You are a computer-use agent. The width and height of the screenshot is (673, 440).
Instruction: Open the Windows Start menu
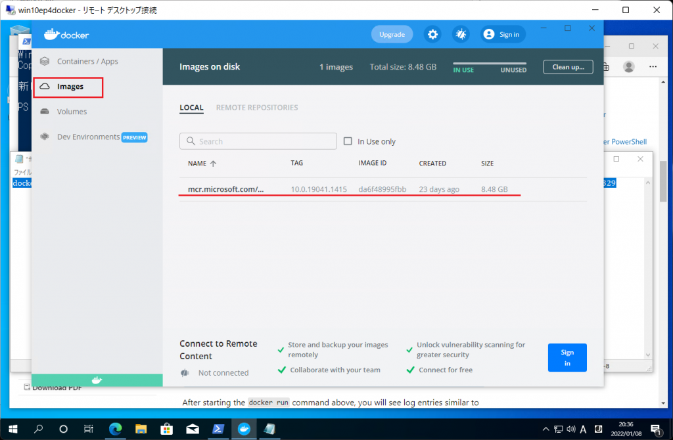pos(13,429)
